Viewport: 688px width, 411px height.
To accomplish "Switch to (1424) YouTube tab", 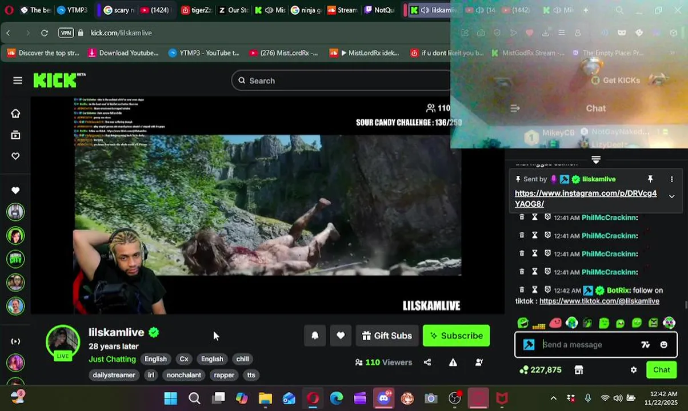I will coord(155,10).
